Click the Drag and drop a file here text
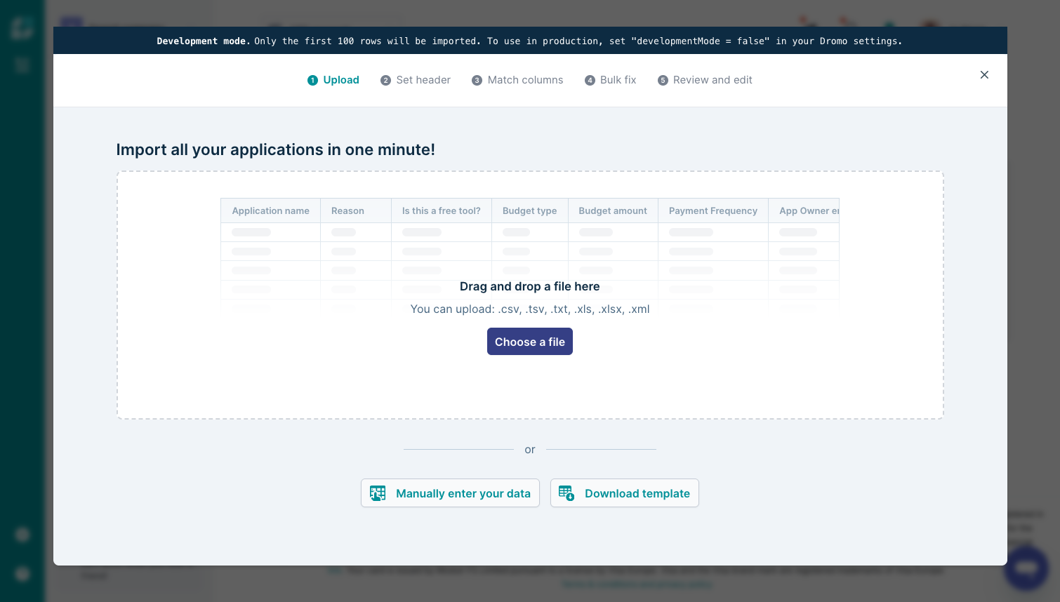This screenshot has height=602, width=1060. point(530,286)
